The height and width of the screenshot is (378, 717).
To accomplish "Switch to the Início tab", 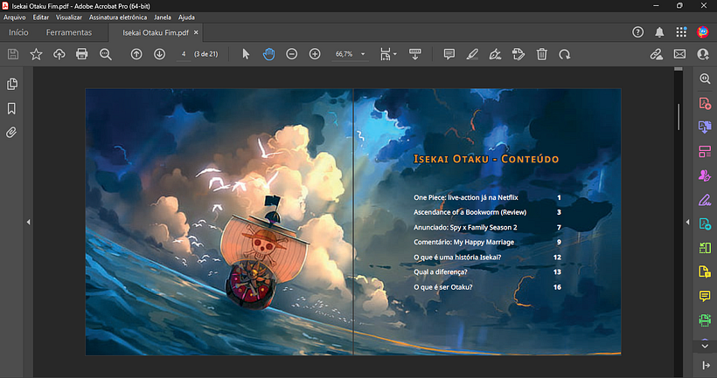I will (x=18, y=32).
